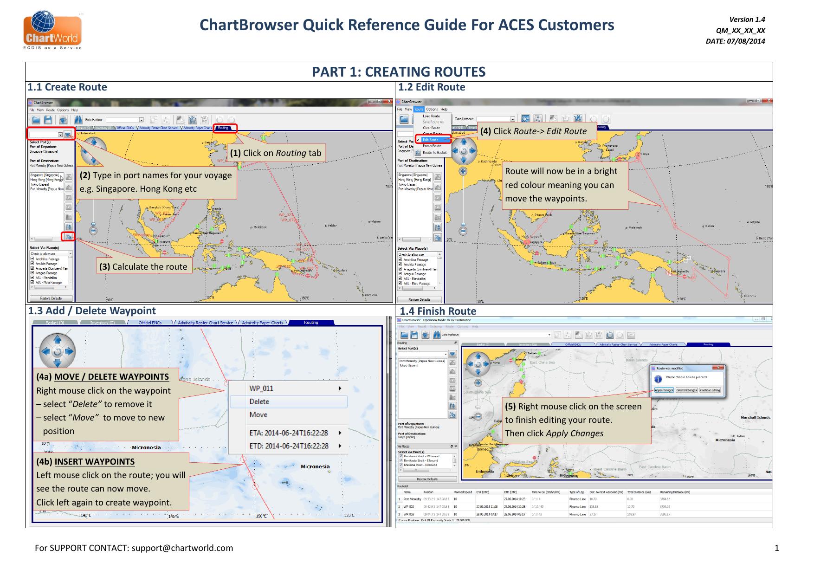Screen dimensions: 814x576
Task: Choose Delete in the waypoint context menu
Action: [x=289, y=401]
